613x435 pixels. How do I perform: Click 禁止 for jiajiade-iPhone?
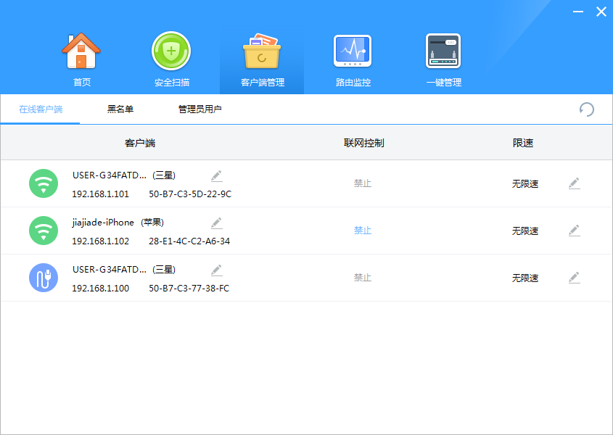[x=363, y=231]
